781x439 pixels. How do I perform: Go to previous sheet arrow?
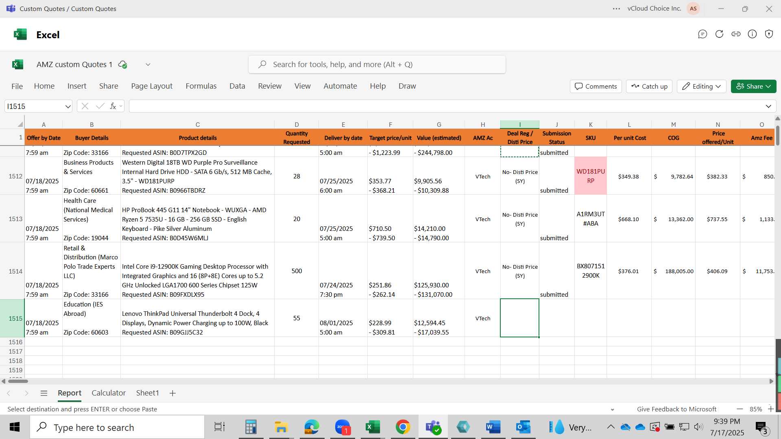coord(9,393)
